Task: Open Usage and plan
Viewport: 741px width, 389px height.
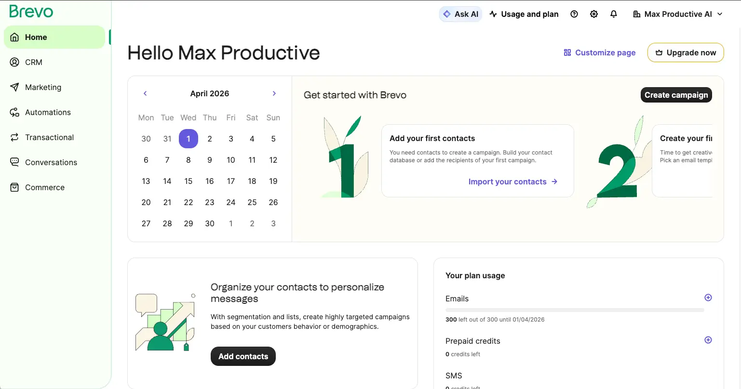Action: tap(524, 14)
